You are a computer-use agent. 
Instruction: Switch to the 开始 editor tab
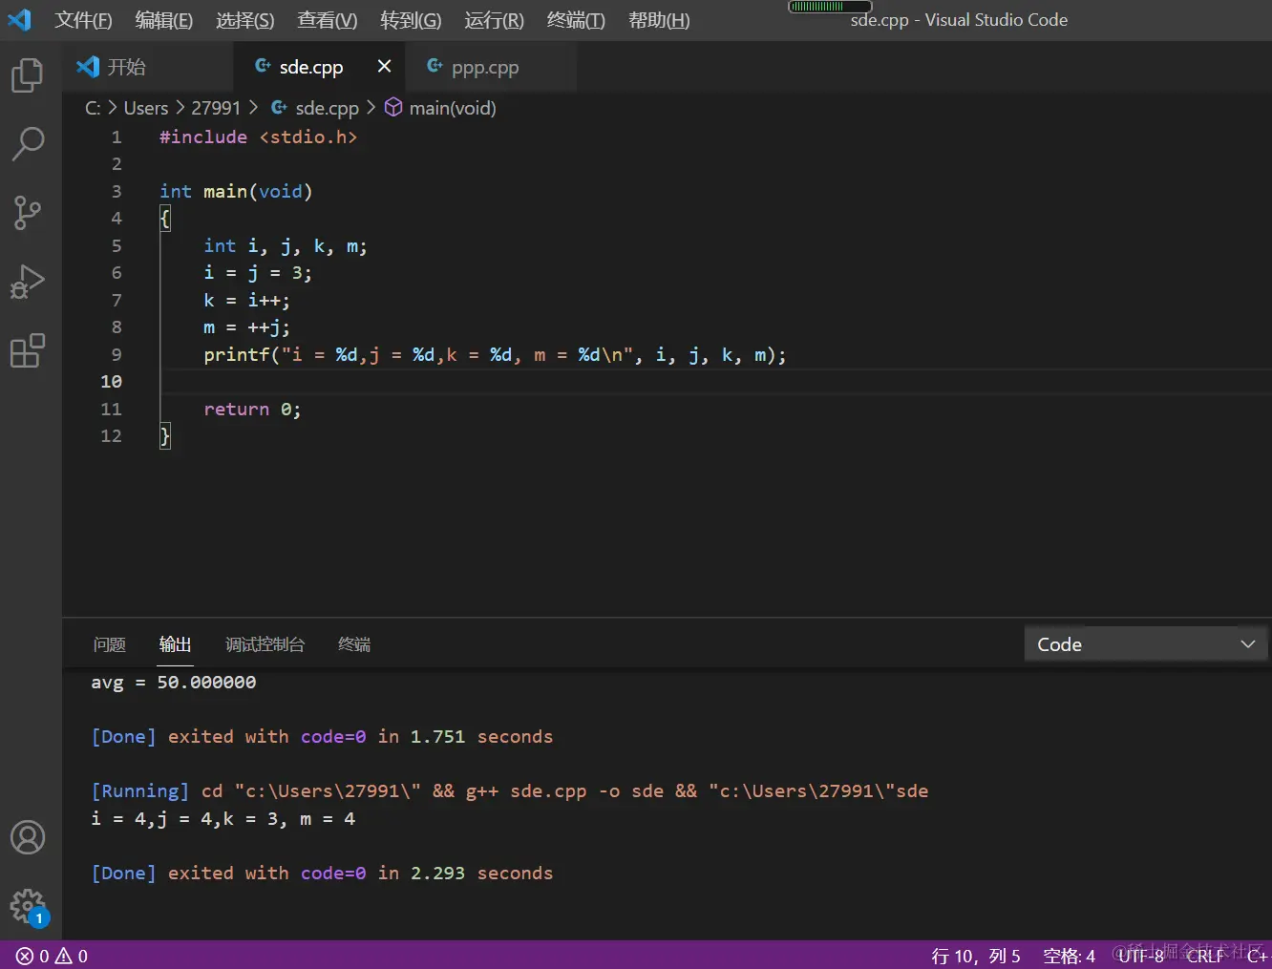pyautogui.click(x=148, y=67)
